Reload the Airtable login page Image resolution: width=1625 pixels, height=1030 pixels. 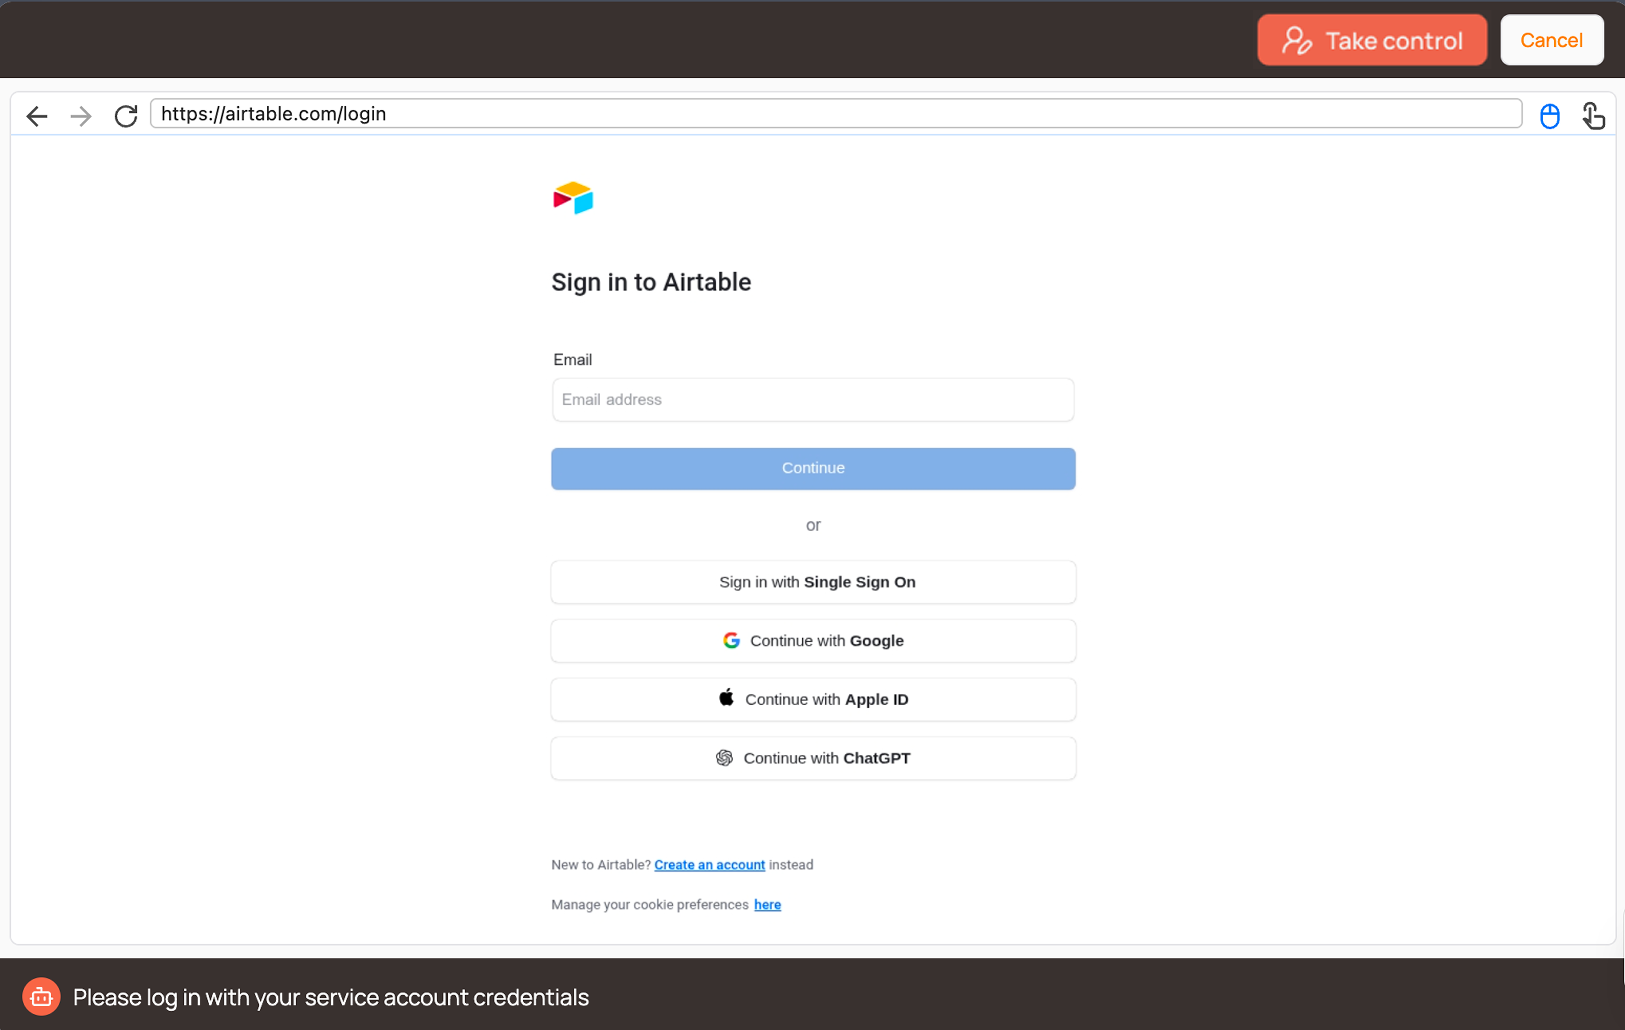[126, 116]
